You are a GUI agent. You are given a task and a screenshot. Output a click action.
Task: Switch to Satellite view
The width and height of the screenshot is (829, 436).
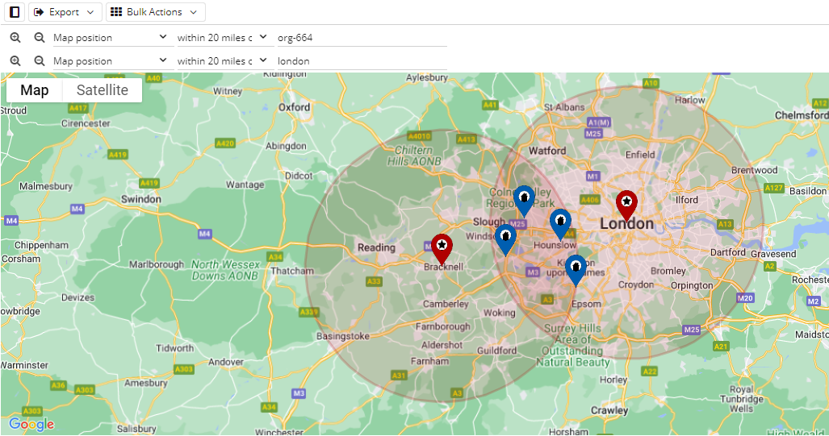click(102, 90)
